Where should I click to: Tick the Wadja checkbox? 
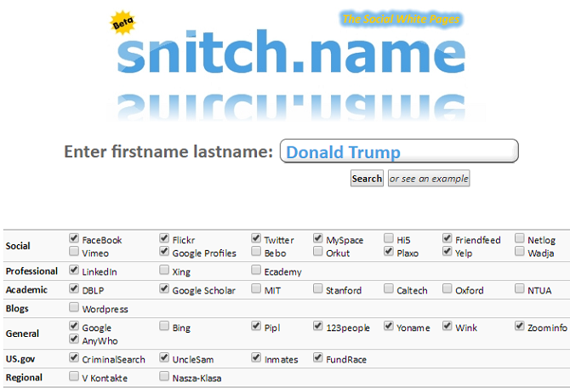[520, 252]
